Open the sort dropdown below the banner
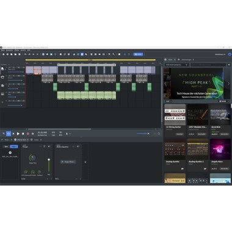 click(x=169, y=101)
